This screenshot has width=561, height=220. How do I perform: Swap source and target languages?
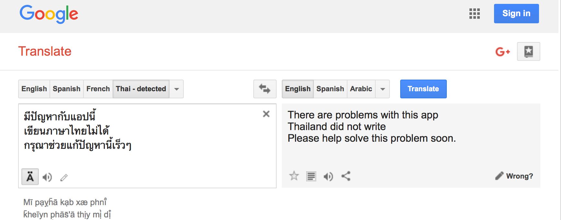(x=265, y=89)
